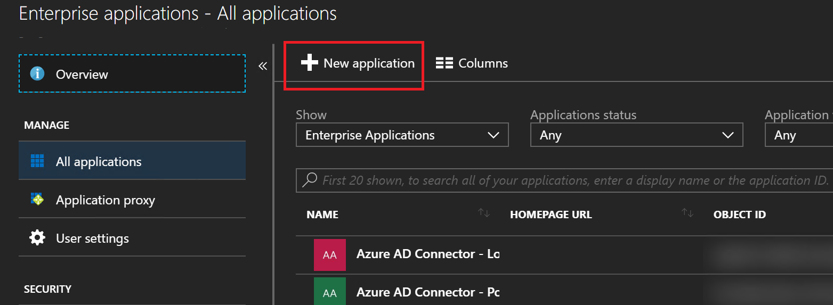Open the third partially visible Any dropdown

pos(799,135)
